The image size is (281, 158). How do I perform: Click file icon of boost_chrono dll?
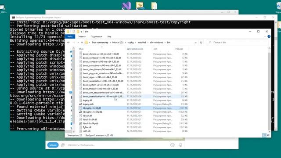coord(81,54)
